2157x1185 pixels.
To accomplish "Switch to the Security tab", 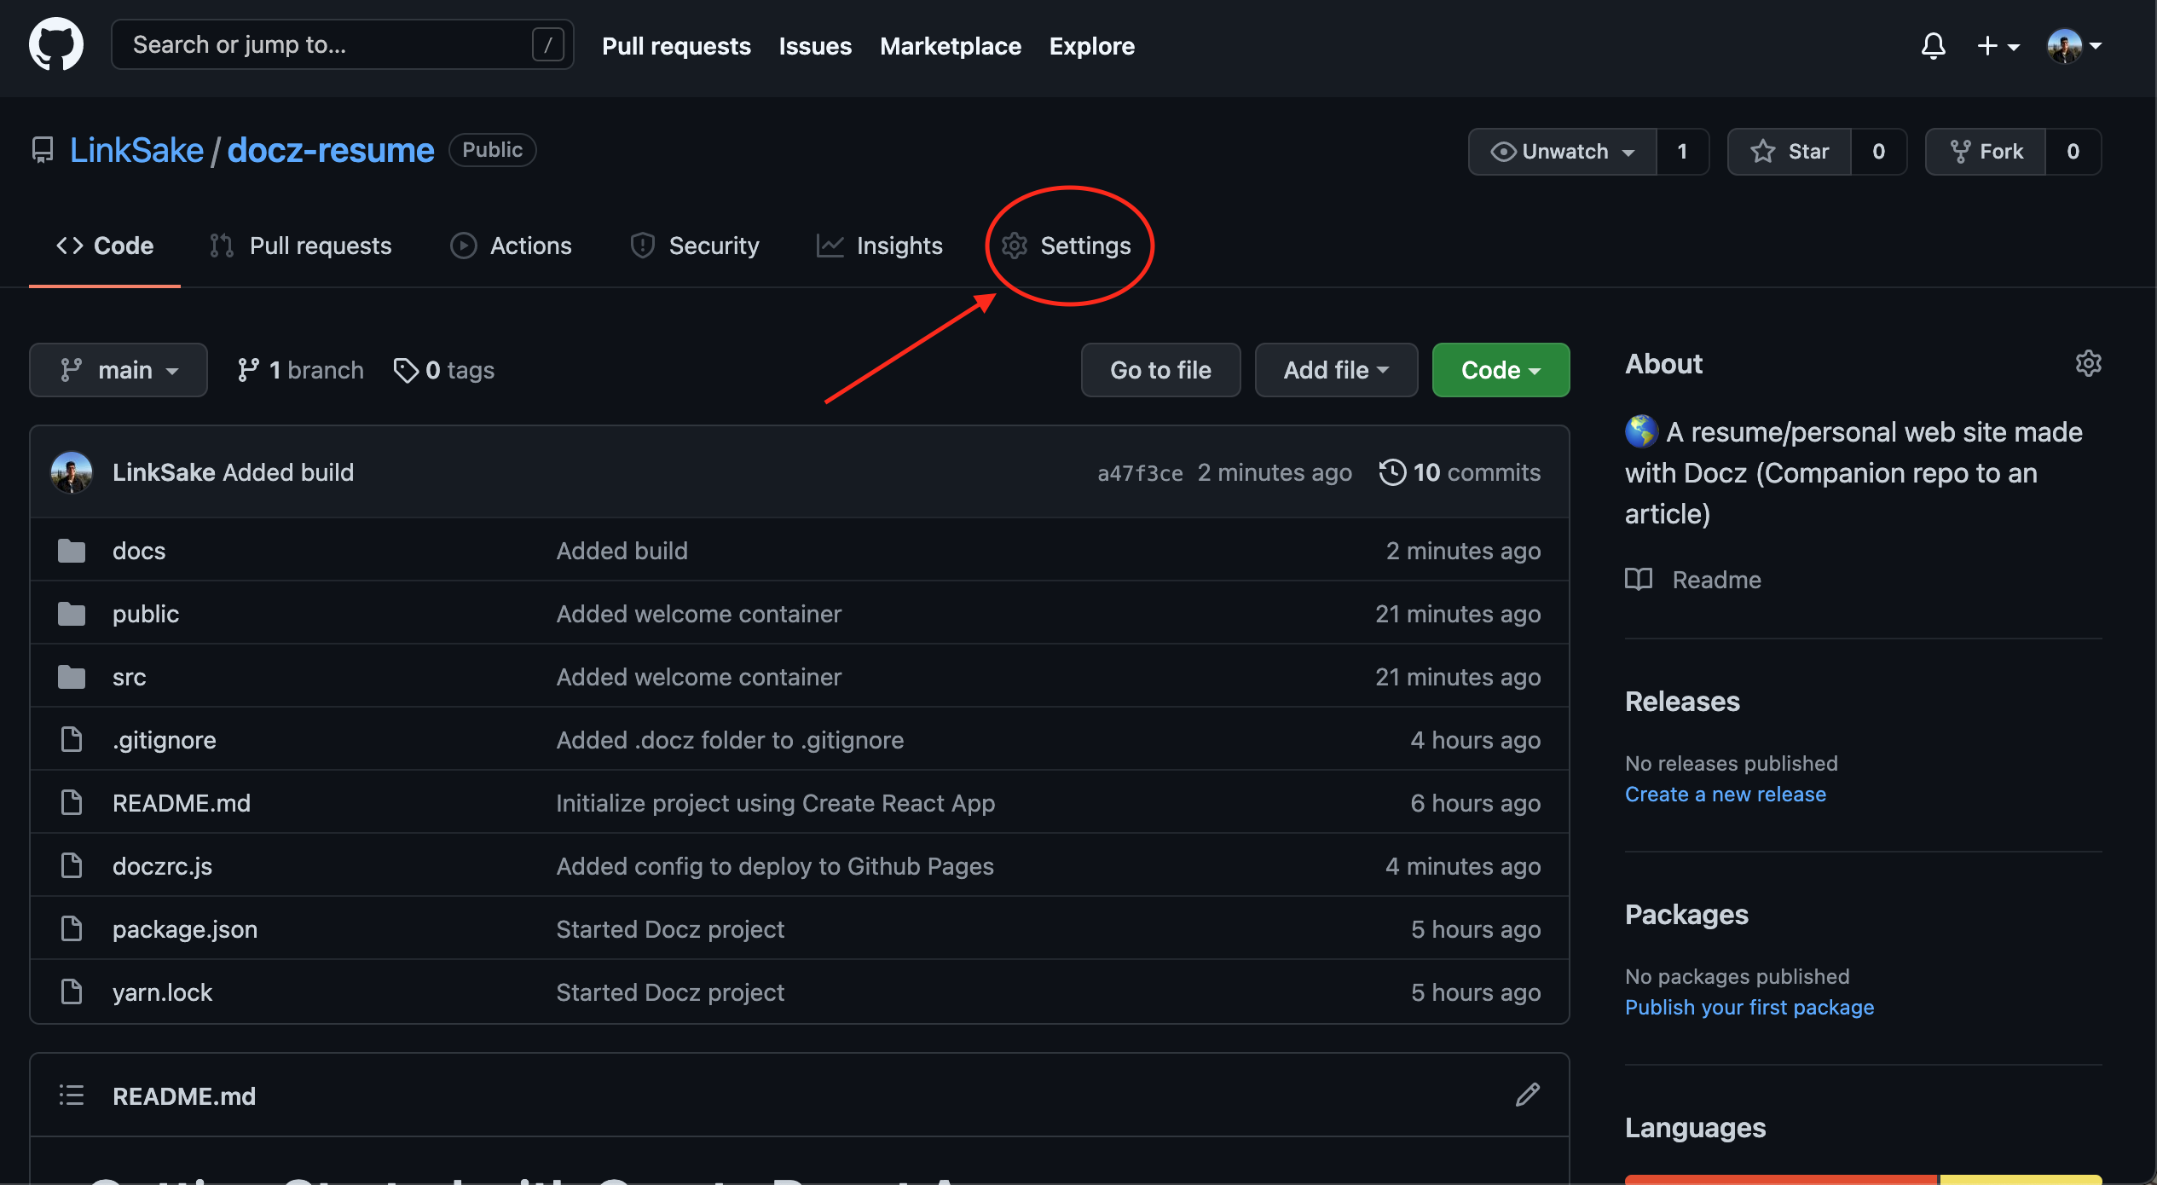I will pos(694,246).
